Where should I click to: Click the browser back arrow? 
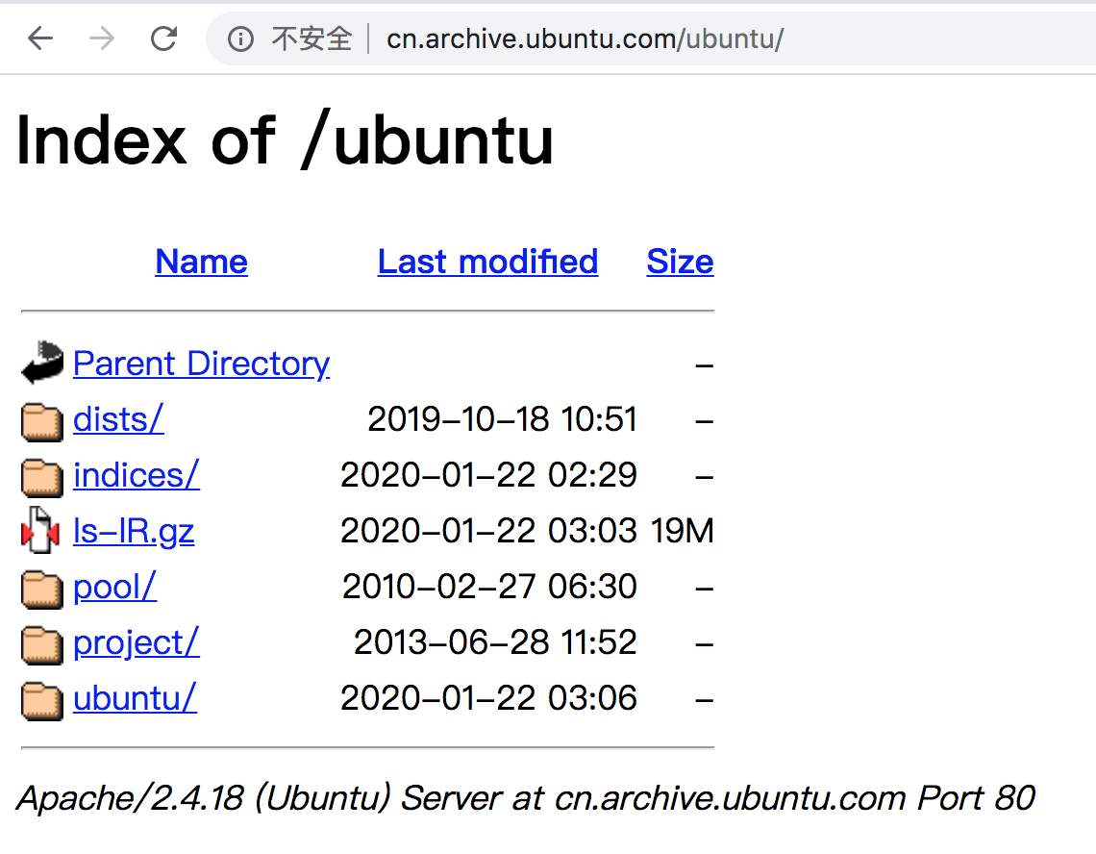tap(40, 38)
